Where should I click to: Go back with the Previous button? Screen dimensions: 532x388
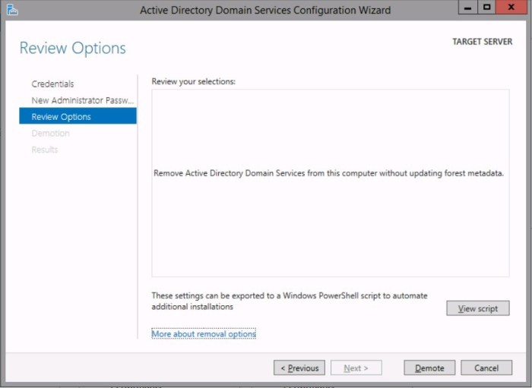(x=299, y=368)
